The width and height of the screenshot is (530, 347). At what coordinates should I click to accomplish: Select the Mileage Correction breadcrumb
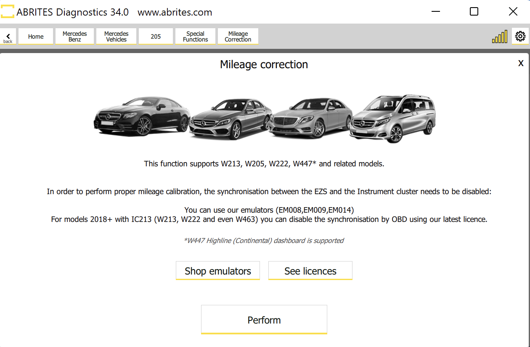point(238,36)
